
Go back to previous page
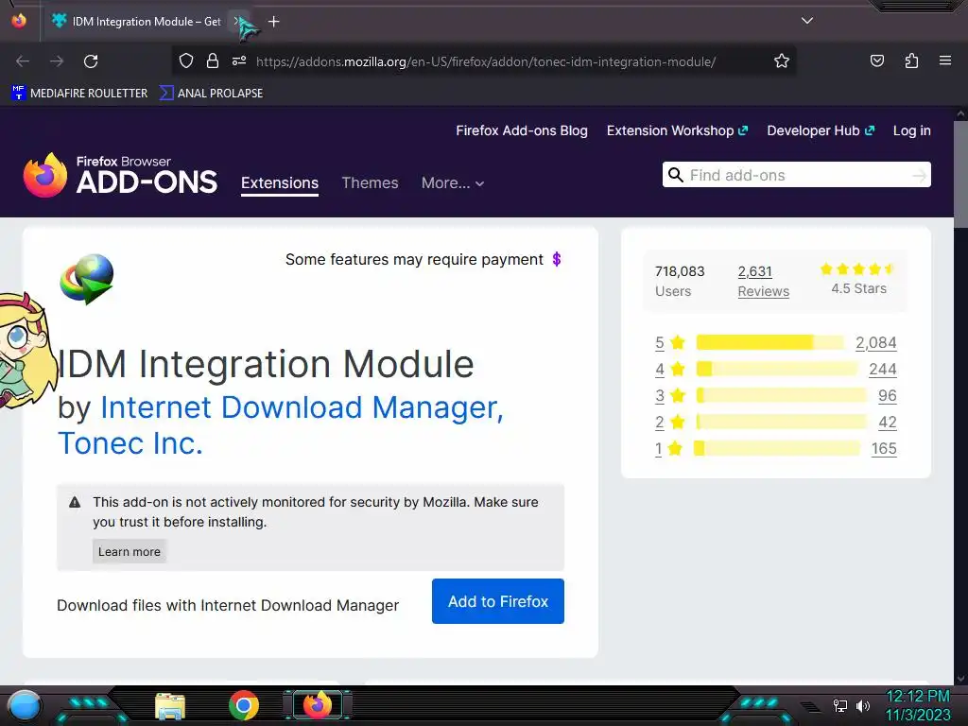click(23, 61)
